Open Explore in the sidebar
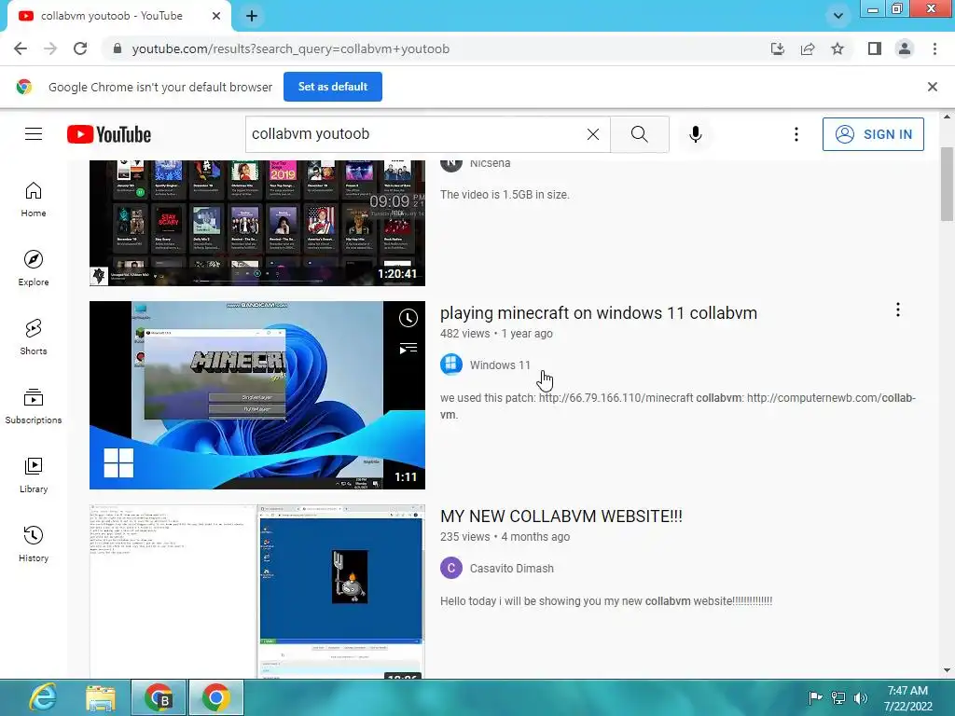 (34, 268)
